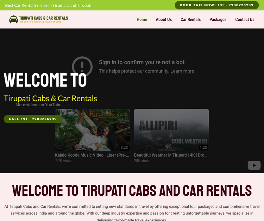Click the Beautiful Weather in Tirupati title
Image resolution: width=264 pixels, height=221 pixels.
171,155
